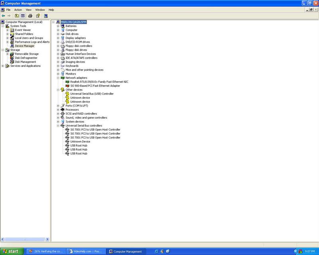Click the Disk Defragmenter icon

[12, 58]
